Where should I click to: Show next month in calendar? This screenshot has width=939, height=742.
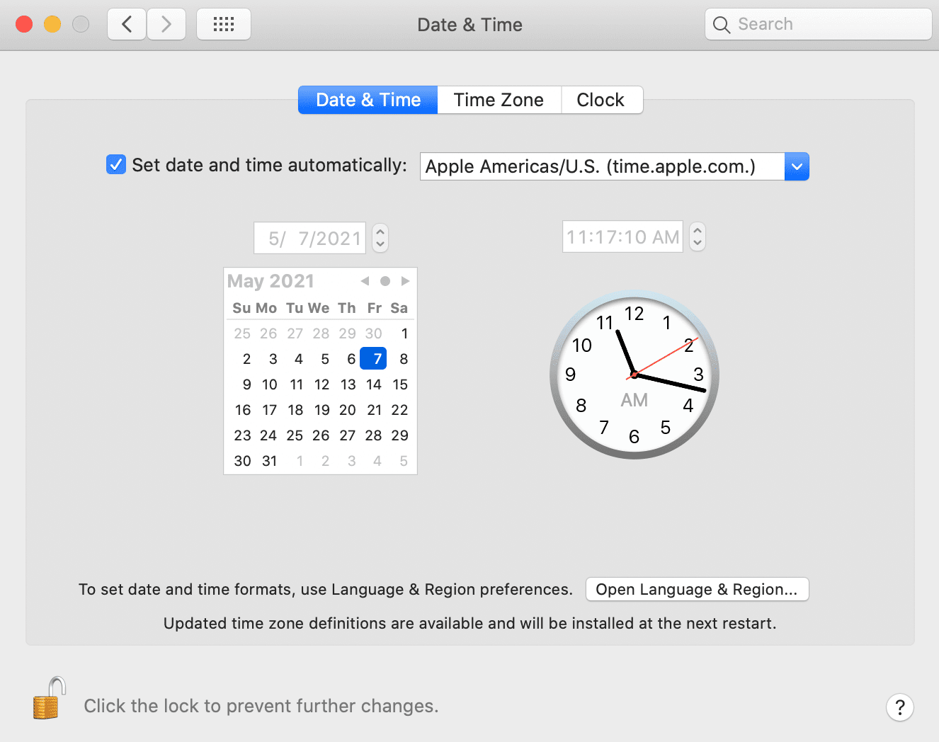click(x=405, y=281)
